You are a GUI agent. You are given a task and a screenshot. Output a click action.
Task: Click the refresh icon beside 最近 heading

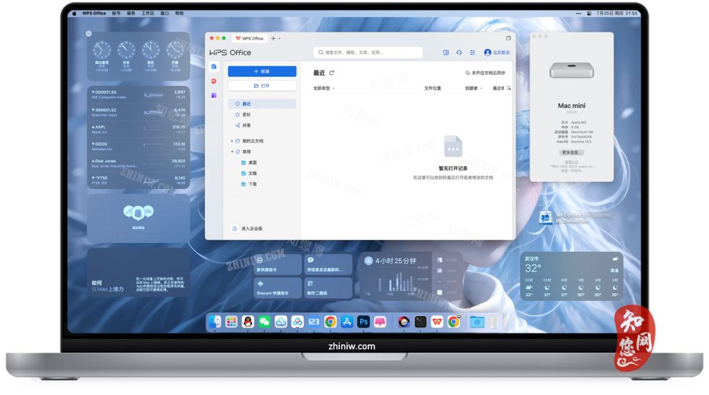[x=332, y=73]
